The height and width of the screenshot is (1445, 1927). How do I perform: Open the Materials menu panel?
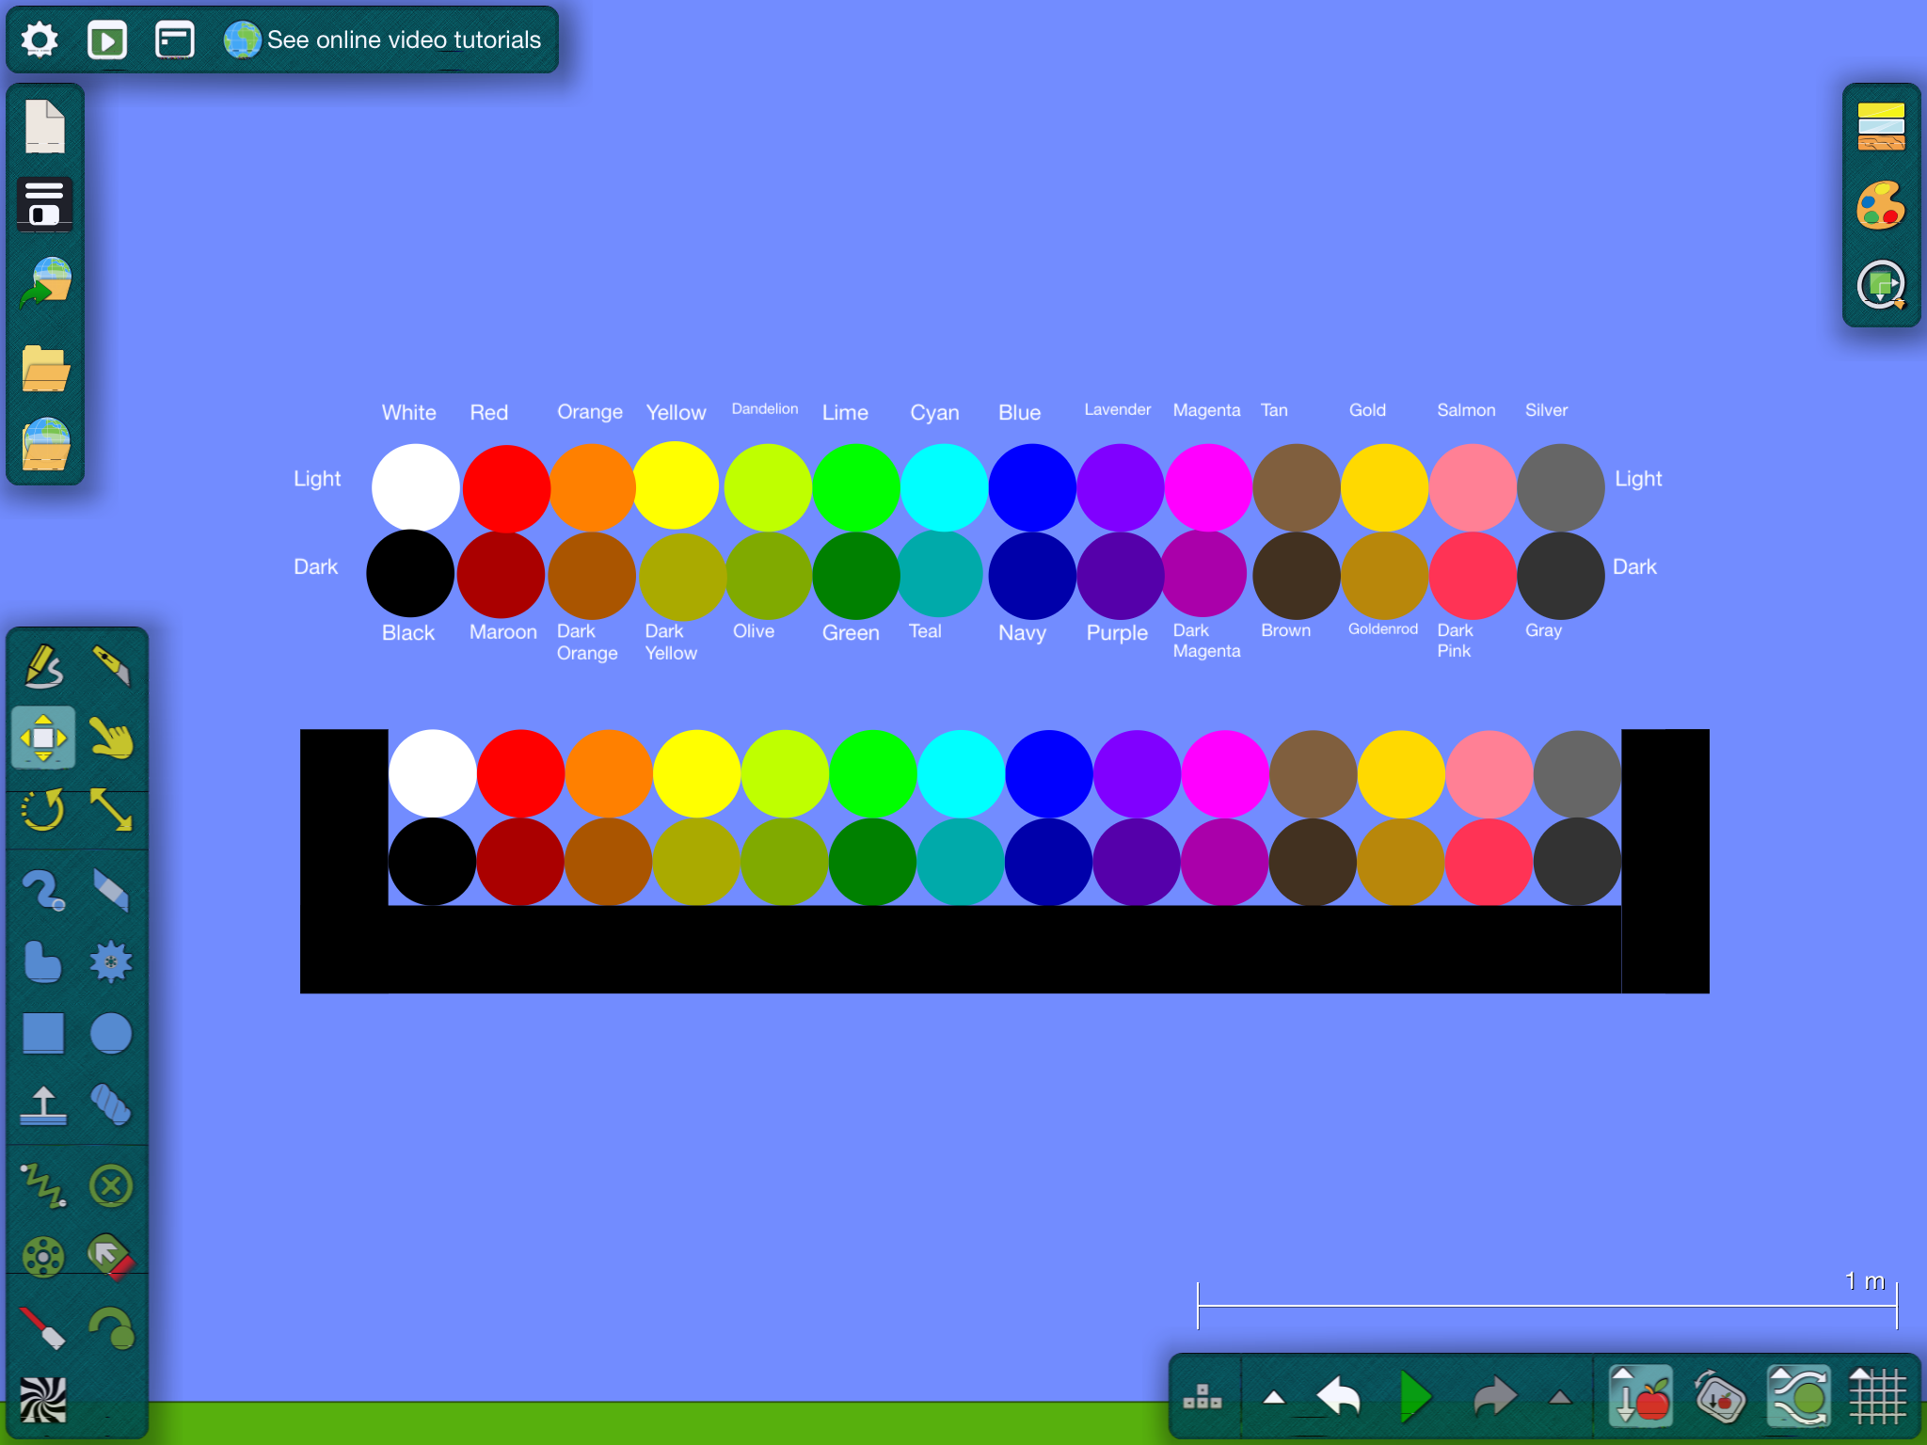[x=1881, y=127]
